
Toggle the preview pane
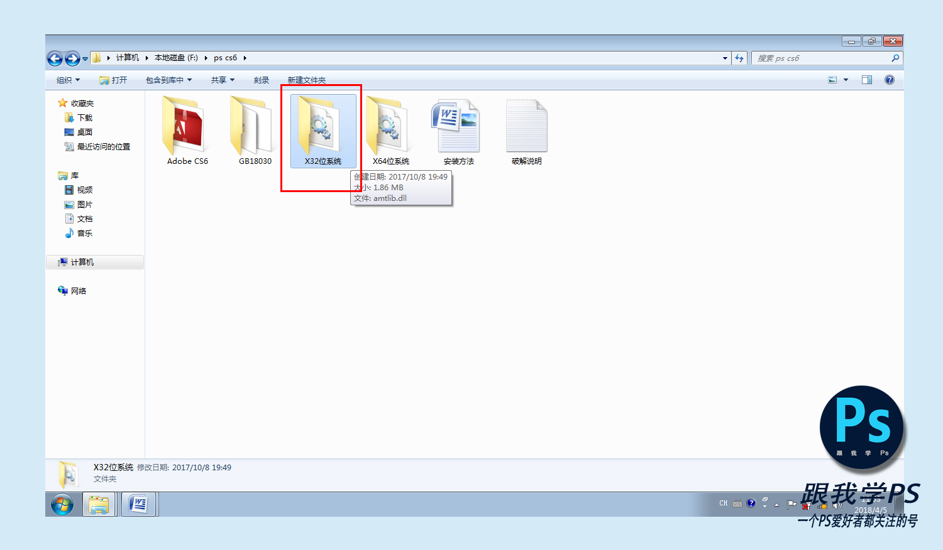coord(867,80)
